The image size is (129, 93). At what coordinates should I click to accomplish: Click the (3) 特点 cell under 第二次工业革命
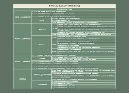(55, 51)
